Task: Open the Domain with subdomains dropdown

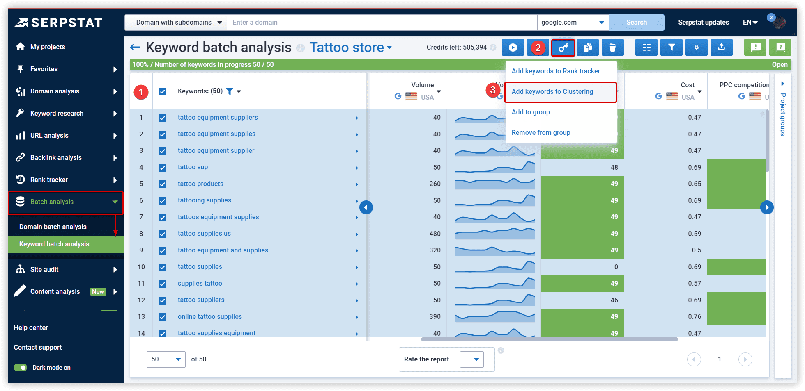Action: tap(175, 22)
